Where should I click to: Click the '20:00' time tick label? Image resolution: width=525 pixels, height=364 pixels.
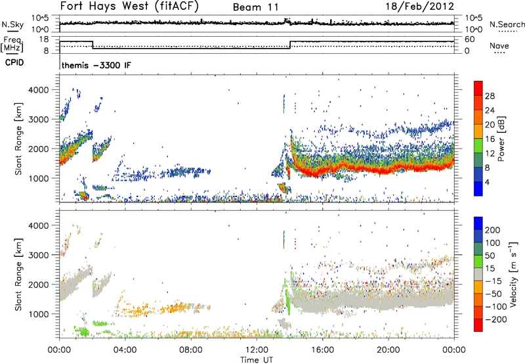(x=388, y=350)
